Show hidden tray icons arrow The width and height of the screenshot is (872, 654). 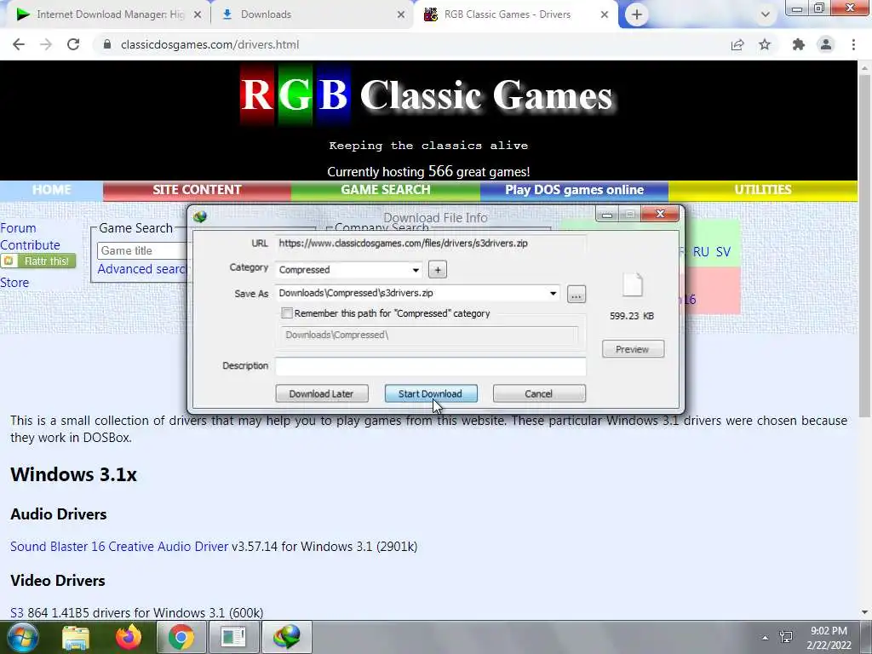click(766, 638)
